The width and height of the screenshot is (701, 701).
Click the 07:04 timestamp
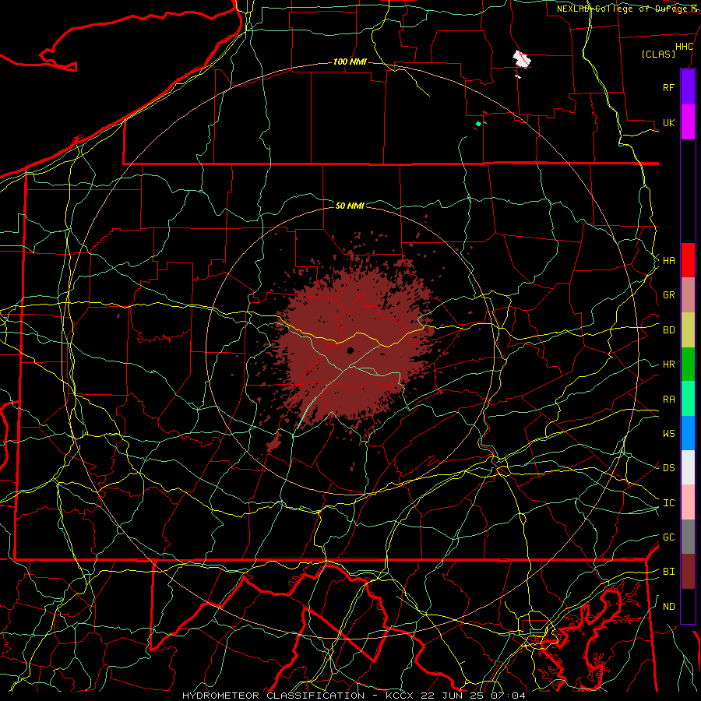[x=508, y=696]
